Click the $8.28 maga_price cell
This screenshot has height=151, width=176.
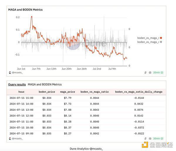(x=67, y=122)
